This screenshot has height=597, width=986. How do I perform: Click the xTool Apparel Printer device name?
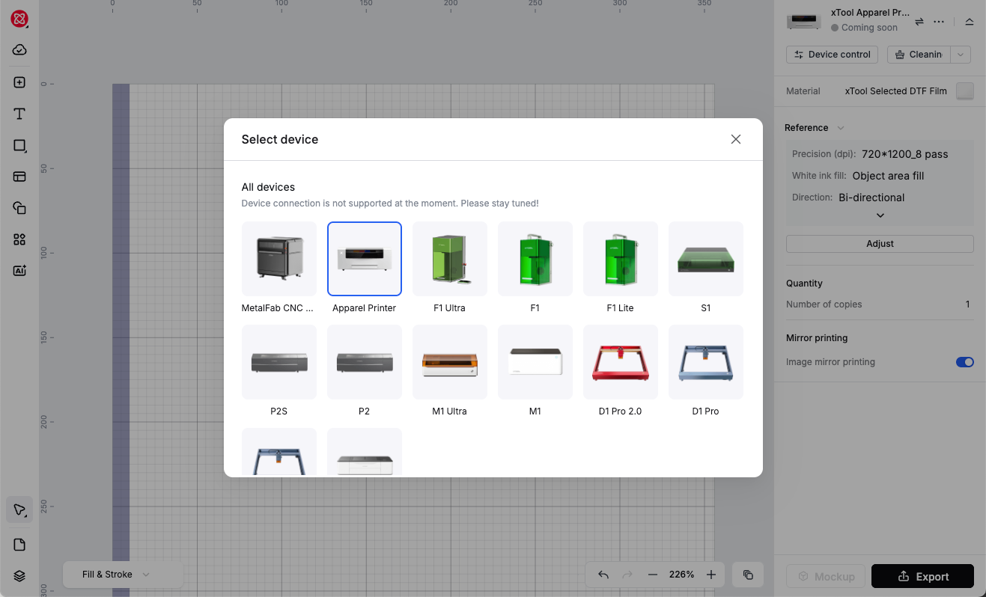870,13
